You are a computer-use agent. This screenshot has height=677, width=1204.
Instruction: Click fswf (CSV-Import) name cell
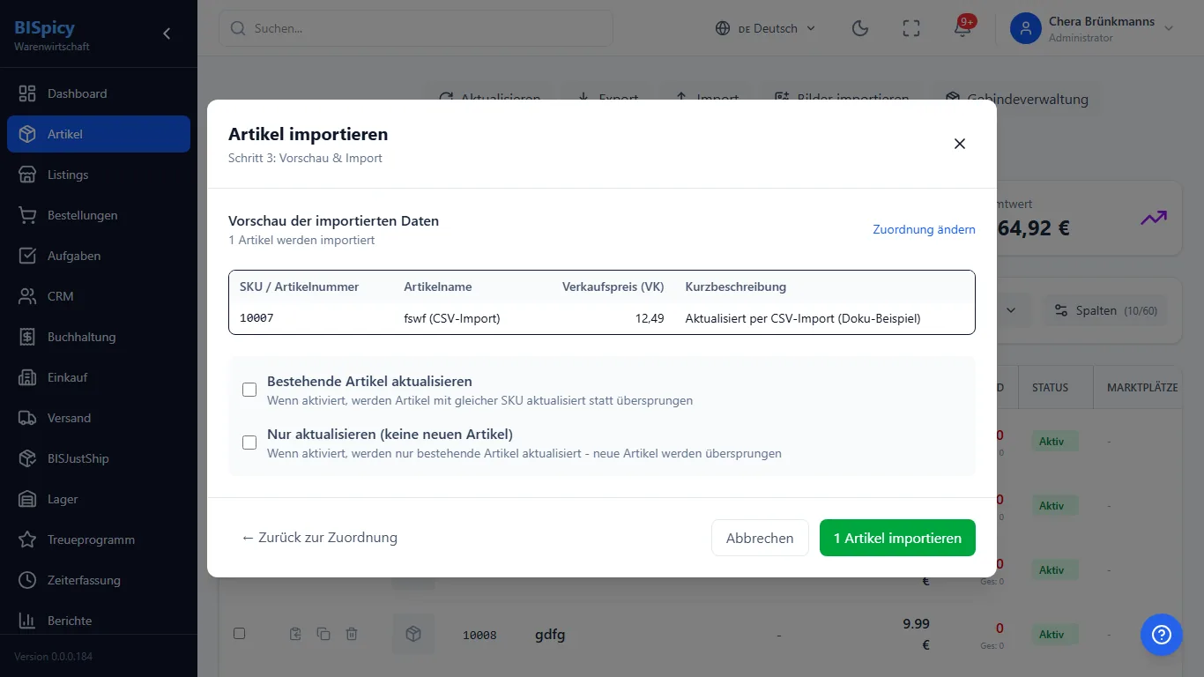pos(452,318)
